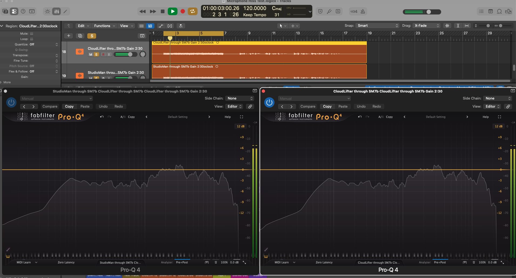Toggle full screen in the StudioMan Pro-Q window
The width and height of the screenshot is (516, 278).
242,117
